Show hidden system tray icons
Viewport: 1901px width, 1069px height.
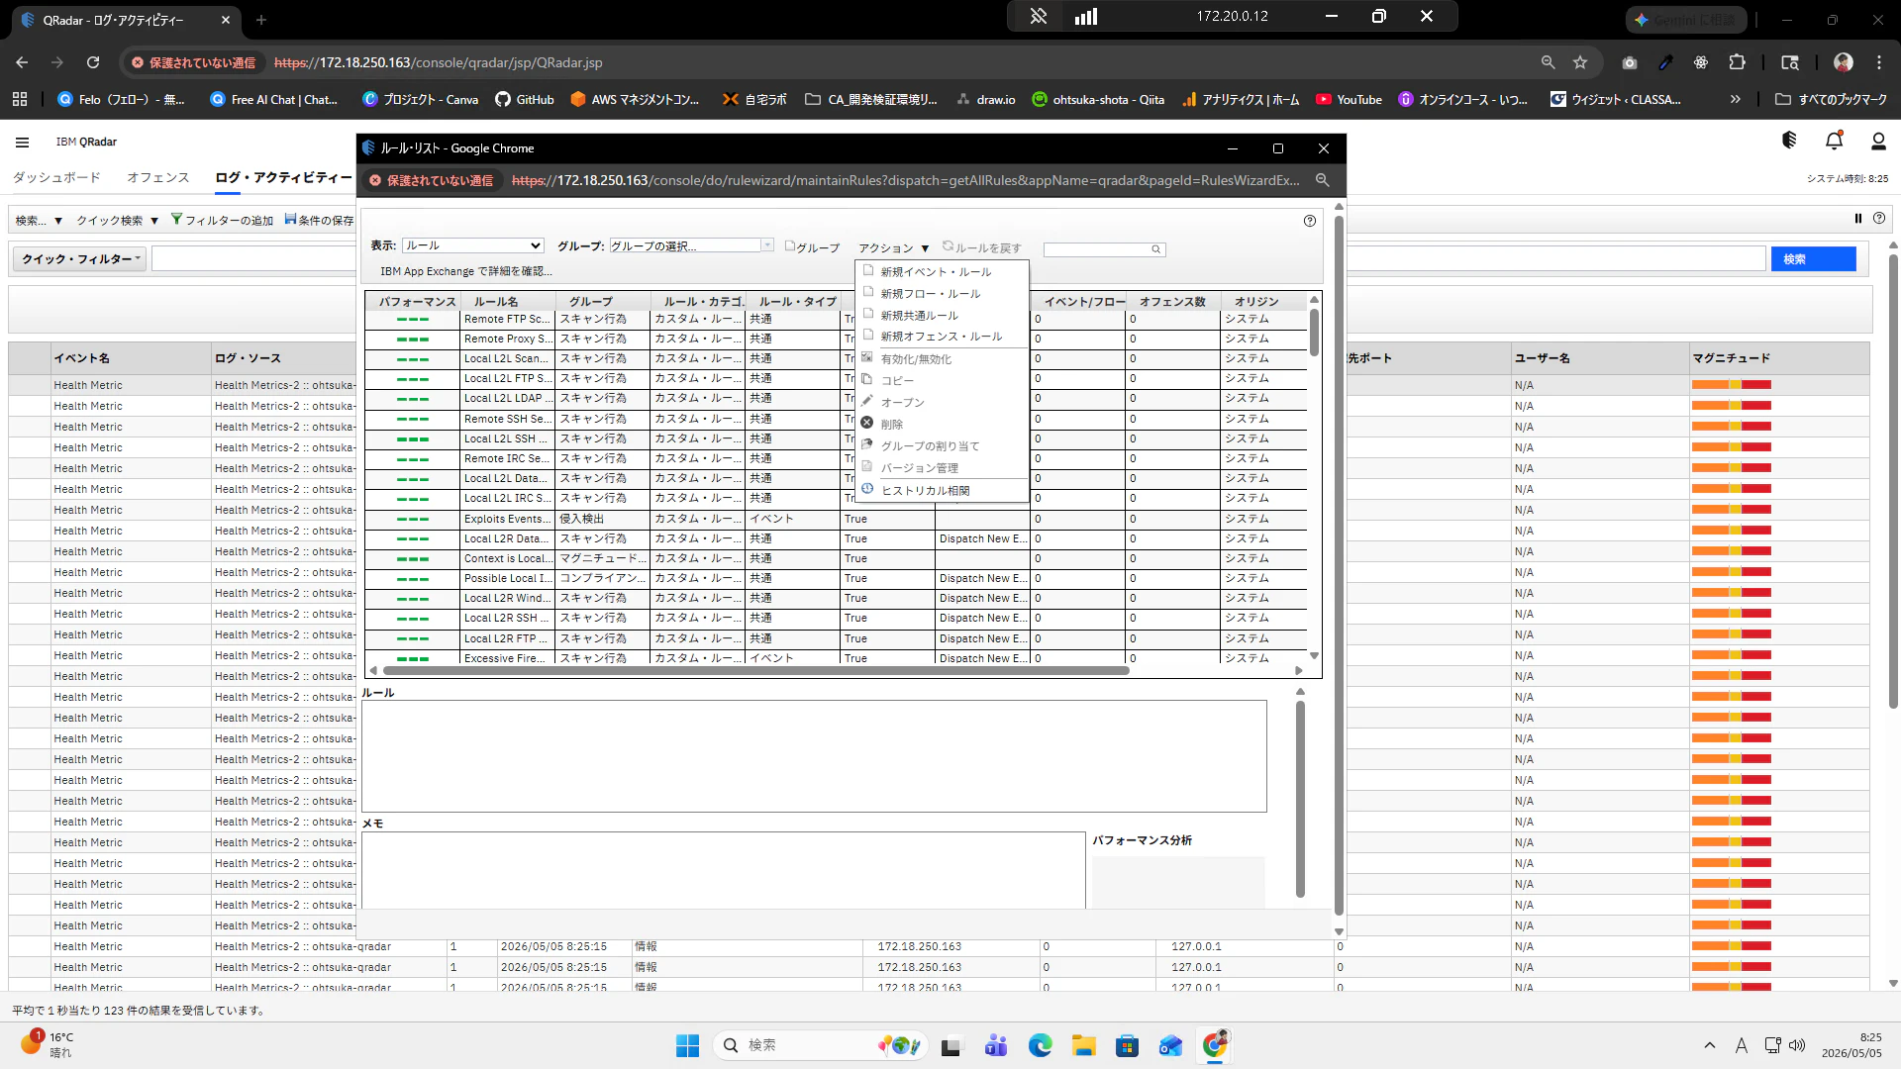[x=1709, y=1045]
